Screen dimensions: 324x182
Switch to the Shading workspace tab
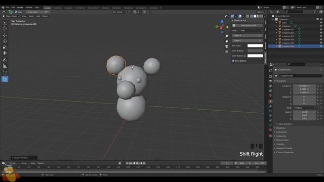point(105,8)
